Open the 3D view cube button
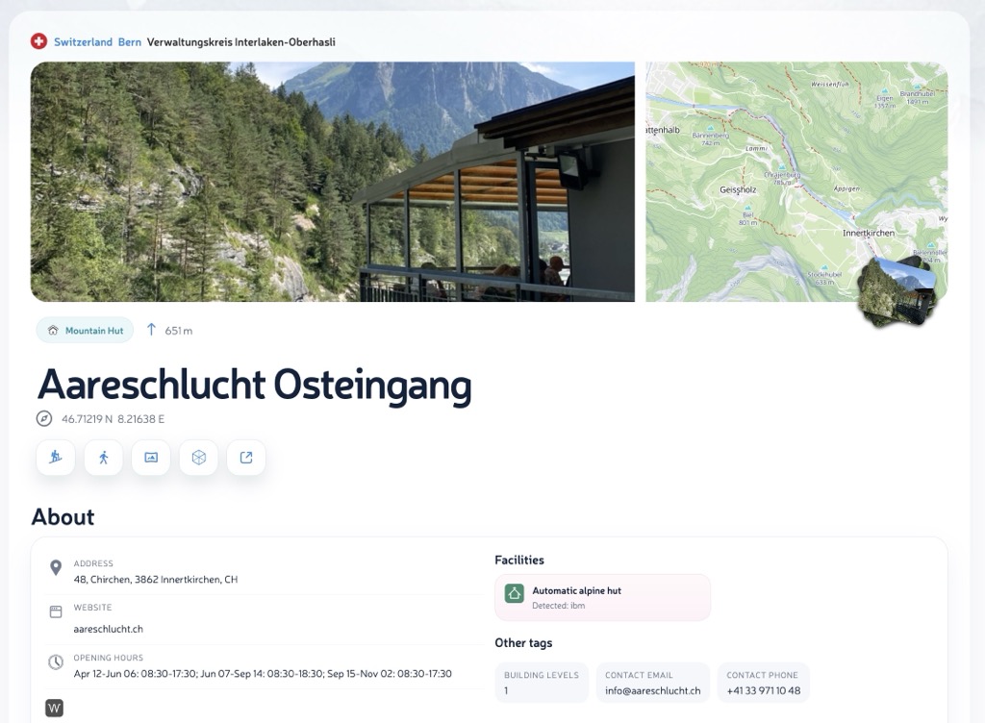The height and width of the screenshot is (723, 985). (x=198, y=458)
